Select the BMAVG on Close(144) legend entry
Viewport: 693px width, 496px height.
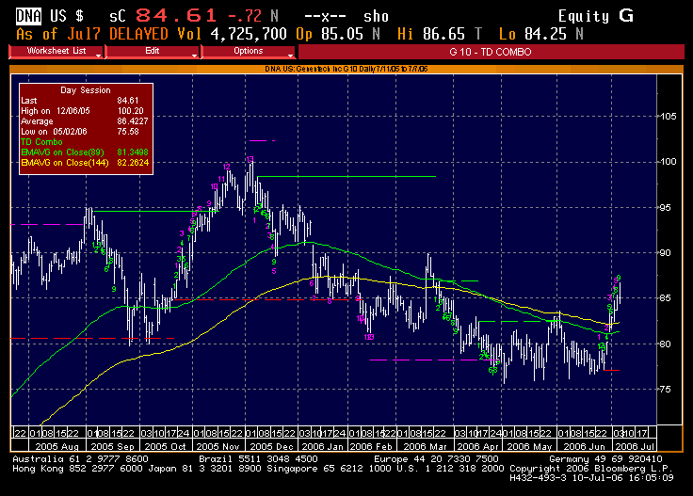[x=85, y=163]
